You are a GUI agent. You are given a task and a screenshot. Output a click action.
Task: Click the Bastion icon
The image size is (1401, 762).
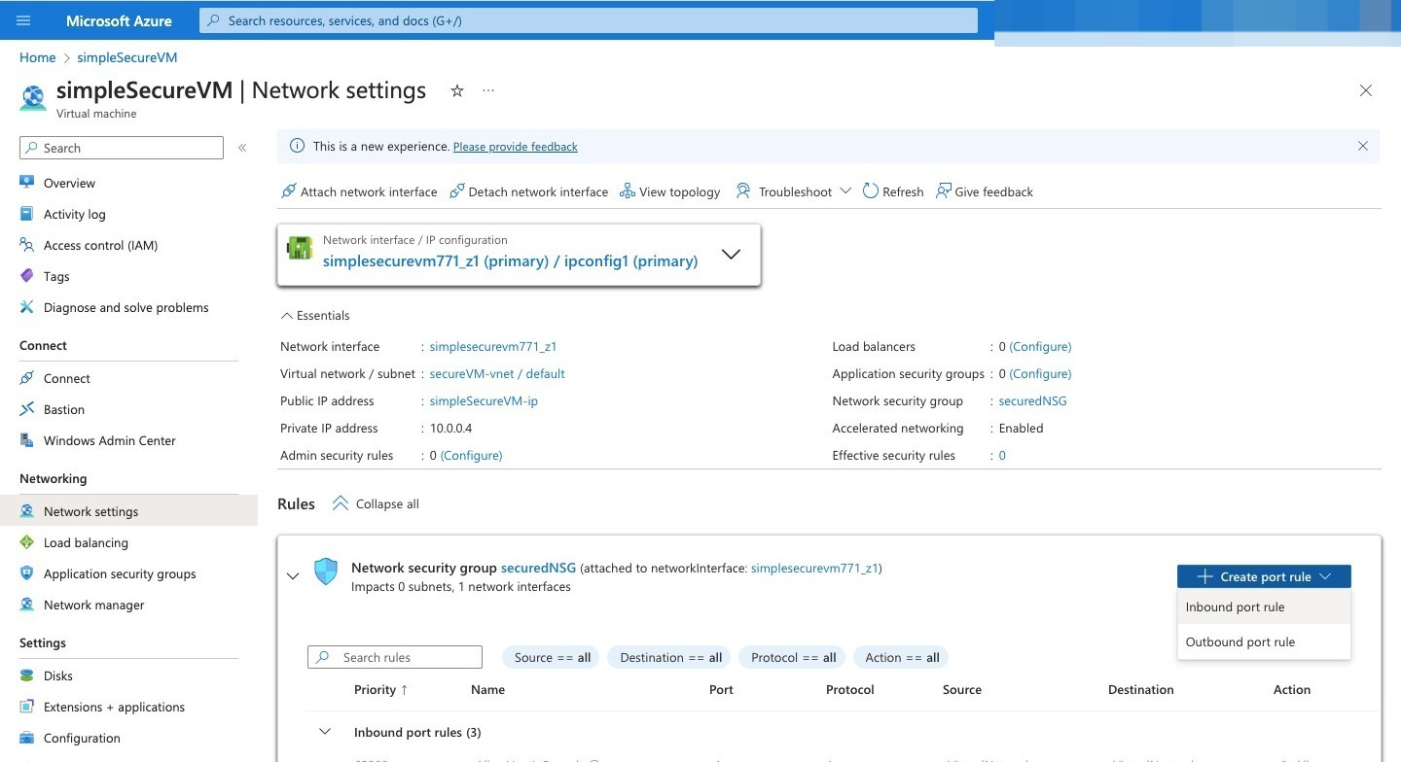point(26,409)
